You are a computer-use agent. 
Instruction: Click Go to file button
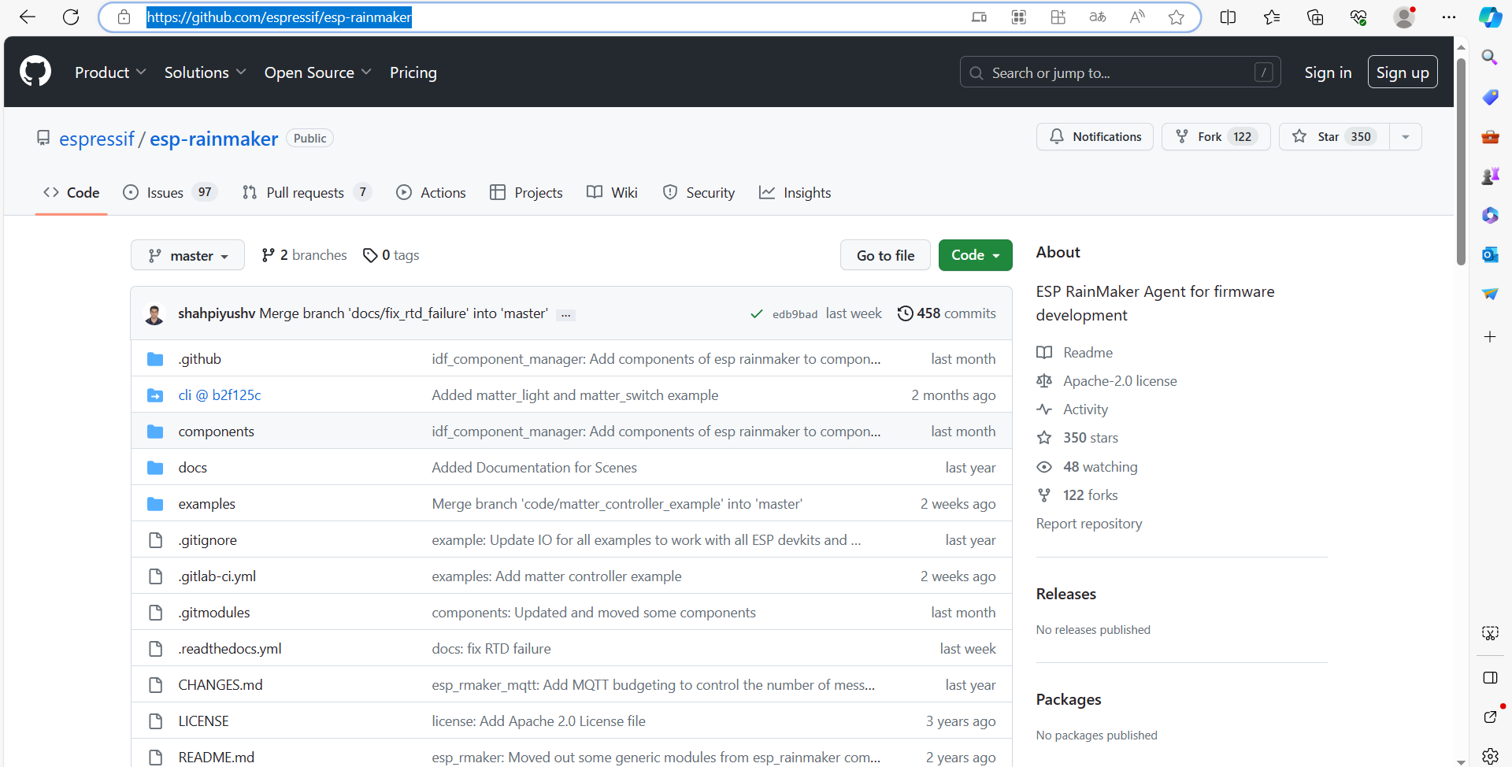(x=885, y=255)
